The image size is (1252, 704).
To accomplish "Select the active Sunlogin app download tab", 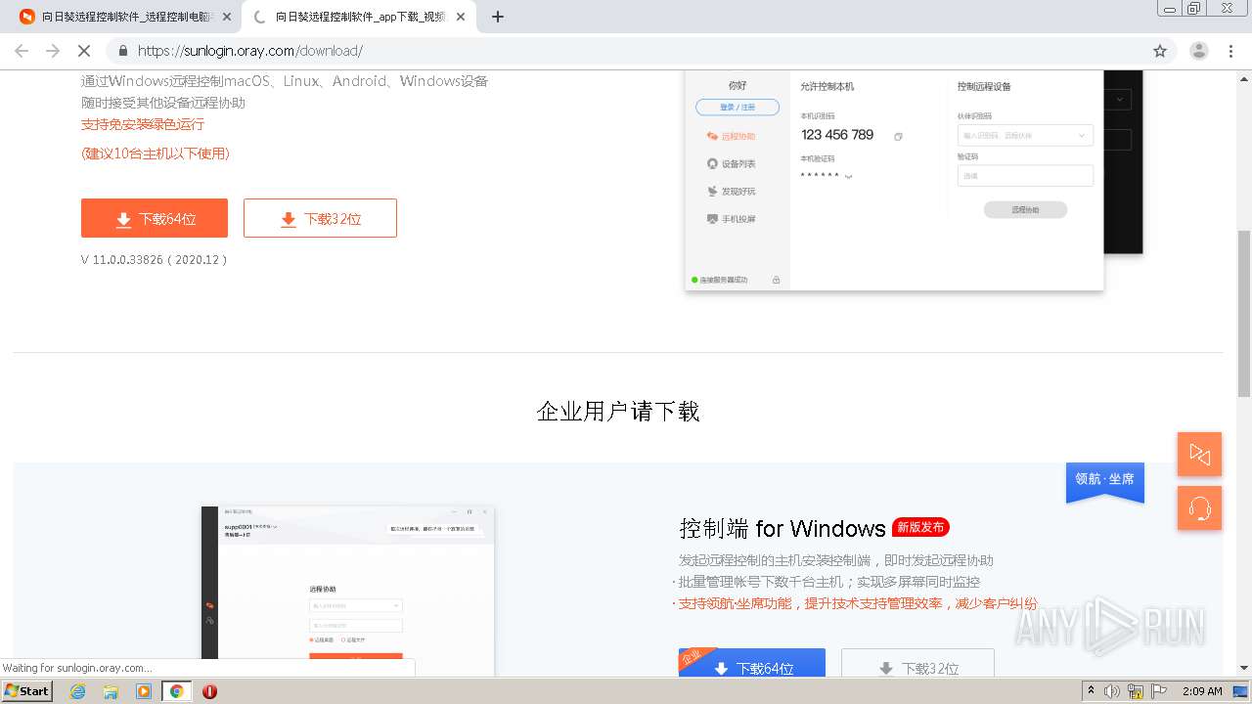I will pyautogui.click(x=360, y=17).
